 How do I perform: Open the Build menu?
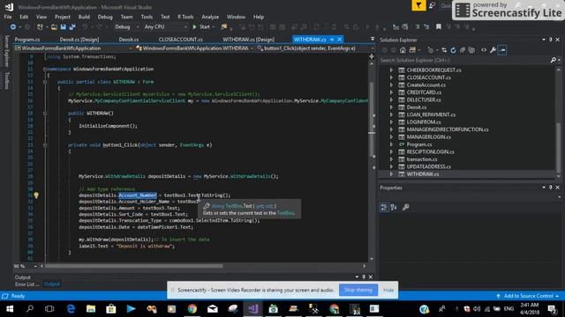click(x=84, y=17)
